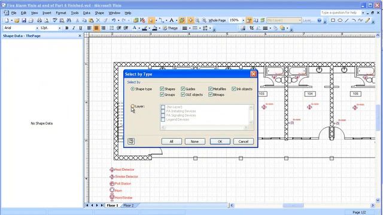
Task: Uncheck the Groups checkbox
Action: pos(162,94)
